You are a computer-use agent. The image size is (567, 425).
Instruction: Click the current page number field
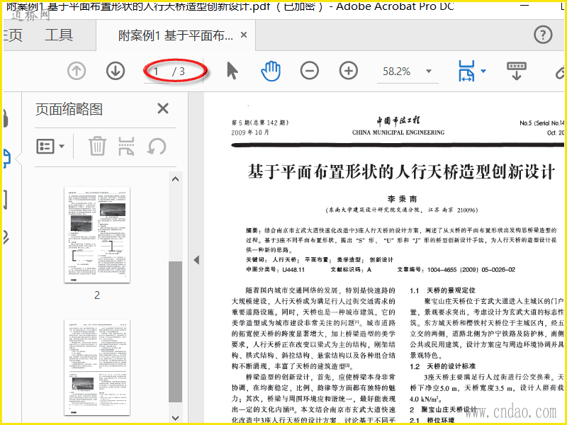[156, 72]
